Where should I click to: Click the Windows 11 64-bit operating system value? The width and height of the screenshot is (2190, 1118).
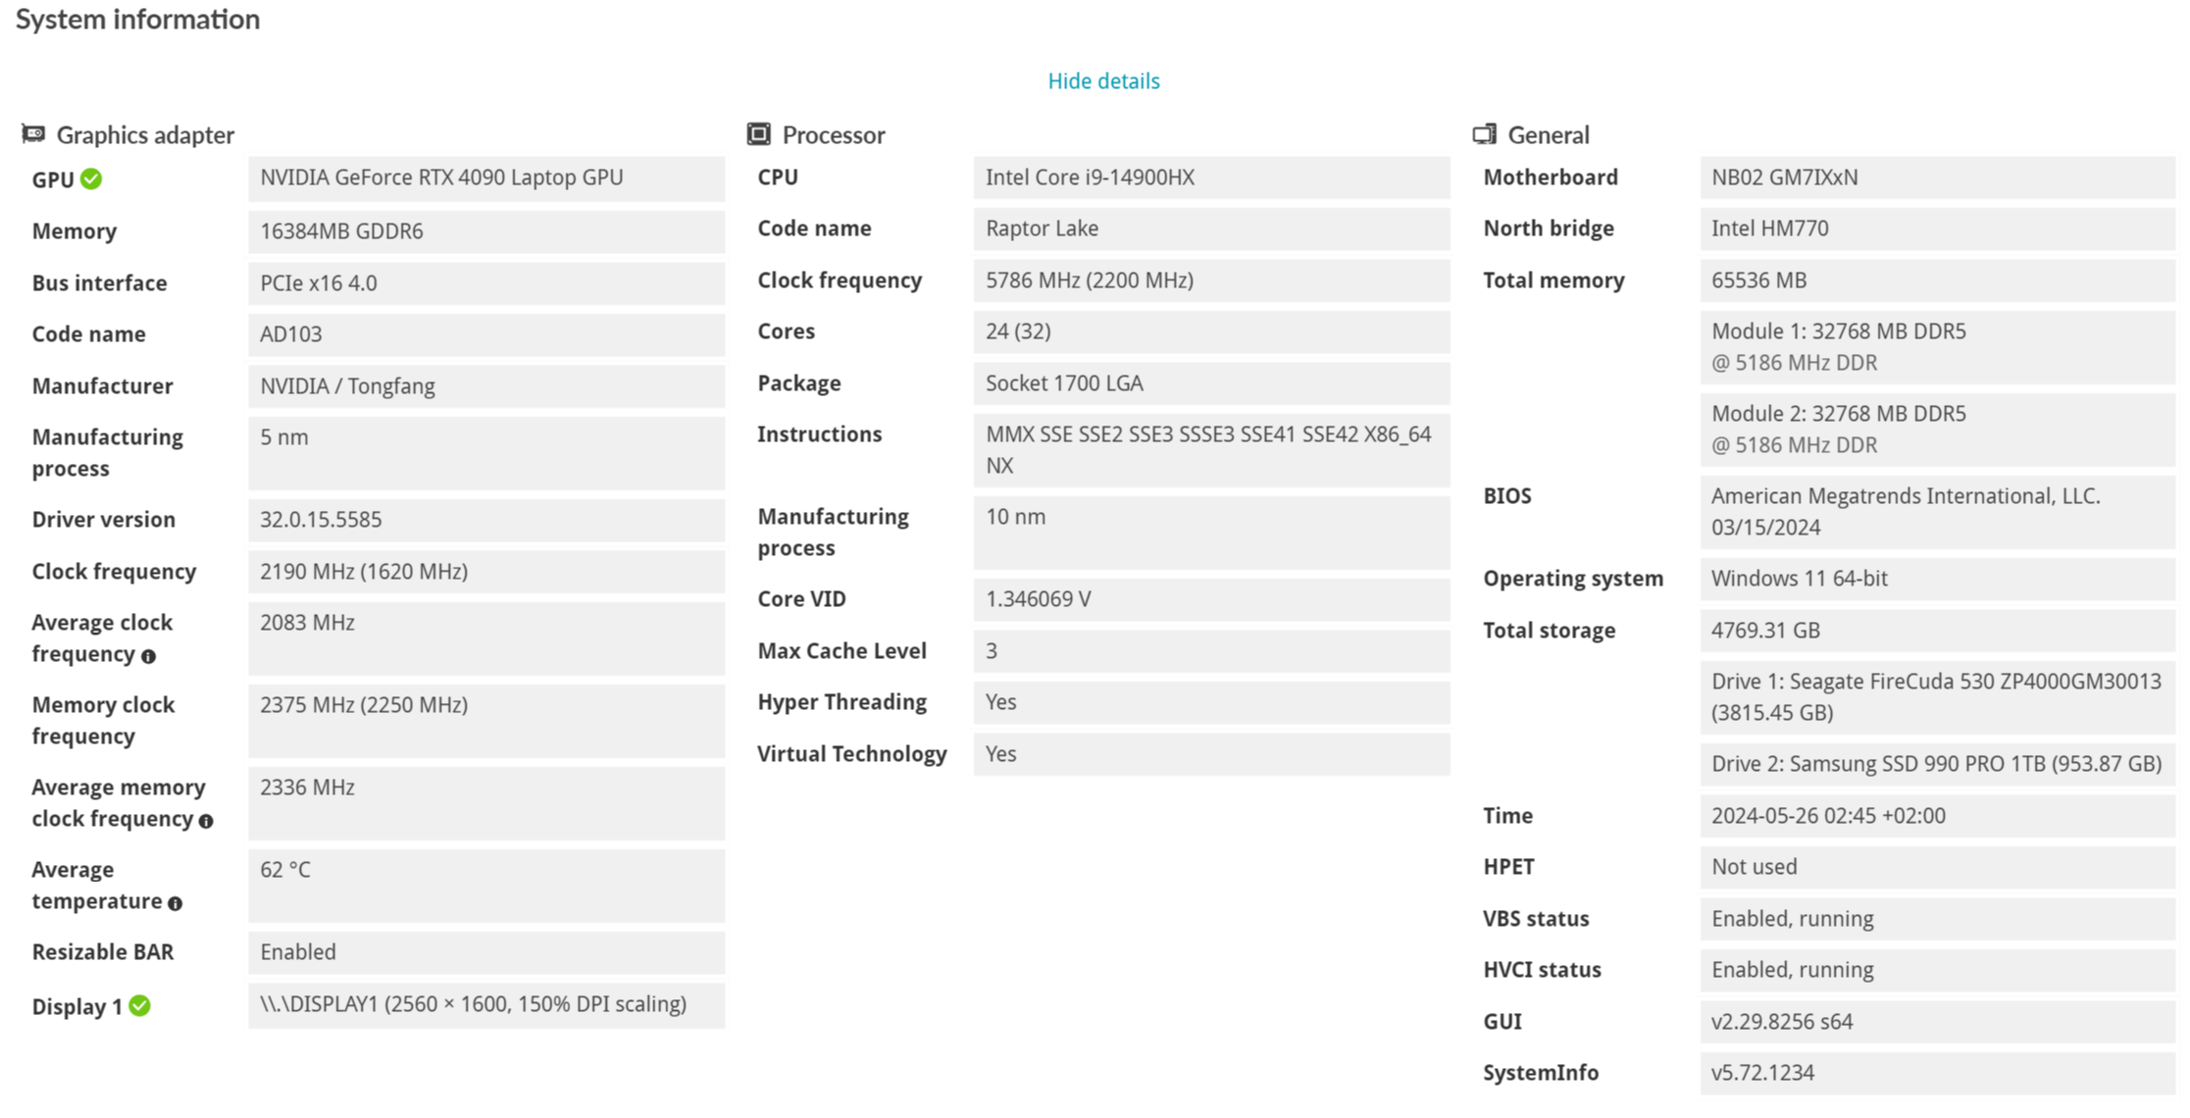pyautogui.click(x=1799, y=579)
